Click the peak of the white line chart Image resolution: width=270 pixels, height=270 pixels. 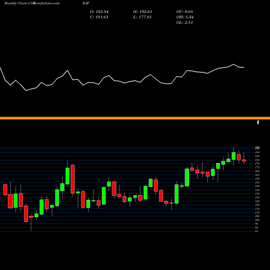(234, 64)
